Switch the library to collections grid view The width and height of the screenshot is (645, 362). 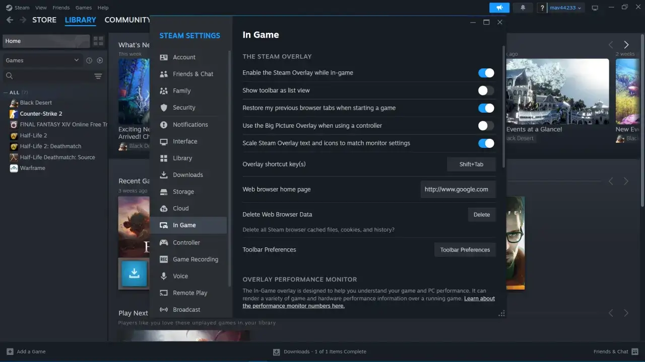click(x=98, y=41)
